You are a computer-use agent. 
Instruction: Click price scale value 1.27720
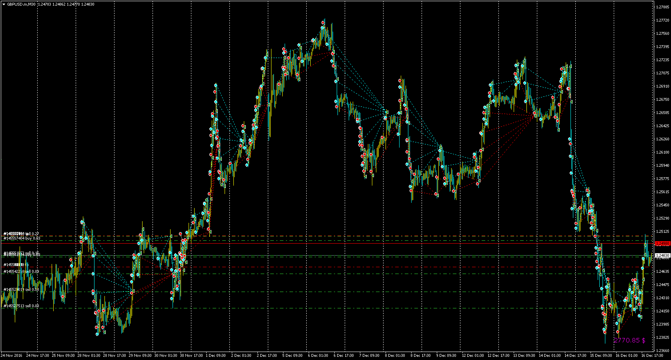click(x=663, y=20)
